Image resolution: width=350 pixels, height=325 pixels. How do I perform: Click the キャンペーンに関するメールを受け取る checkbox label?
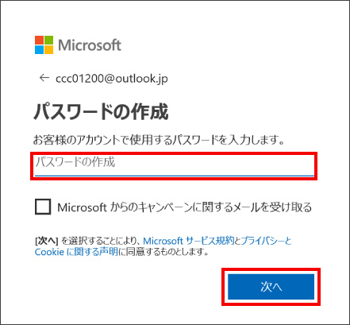185,207
